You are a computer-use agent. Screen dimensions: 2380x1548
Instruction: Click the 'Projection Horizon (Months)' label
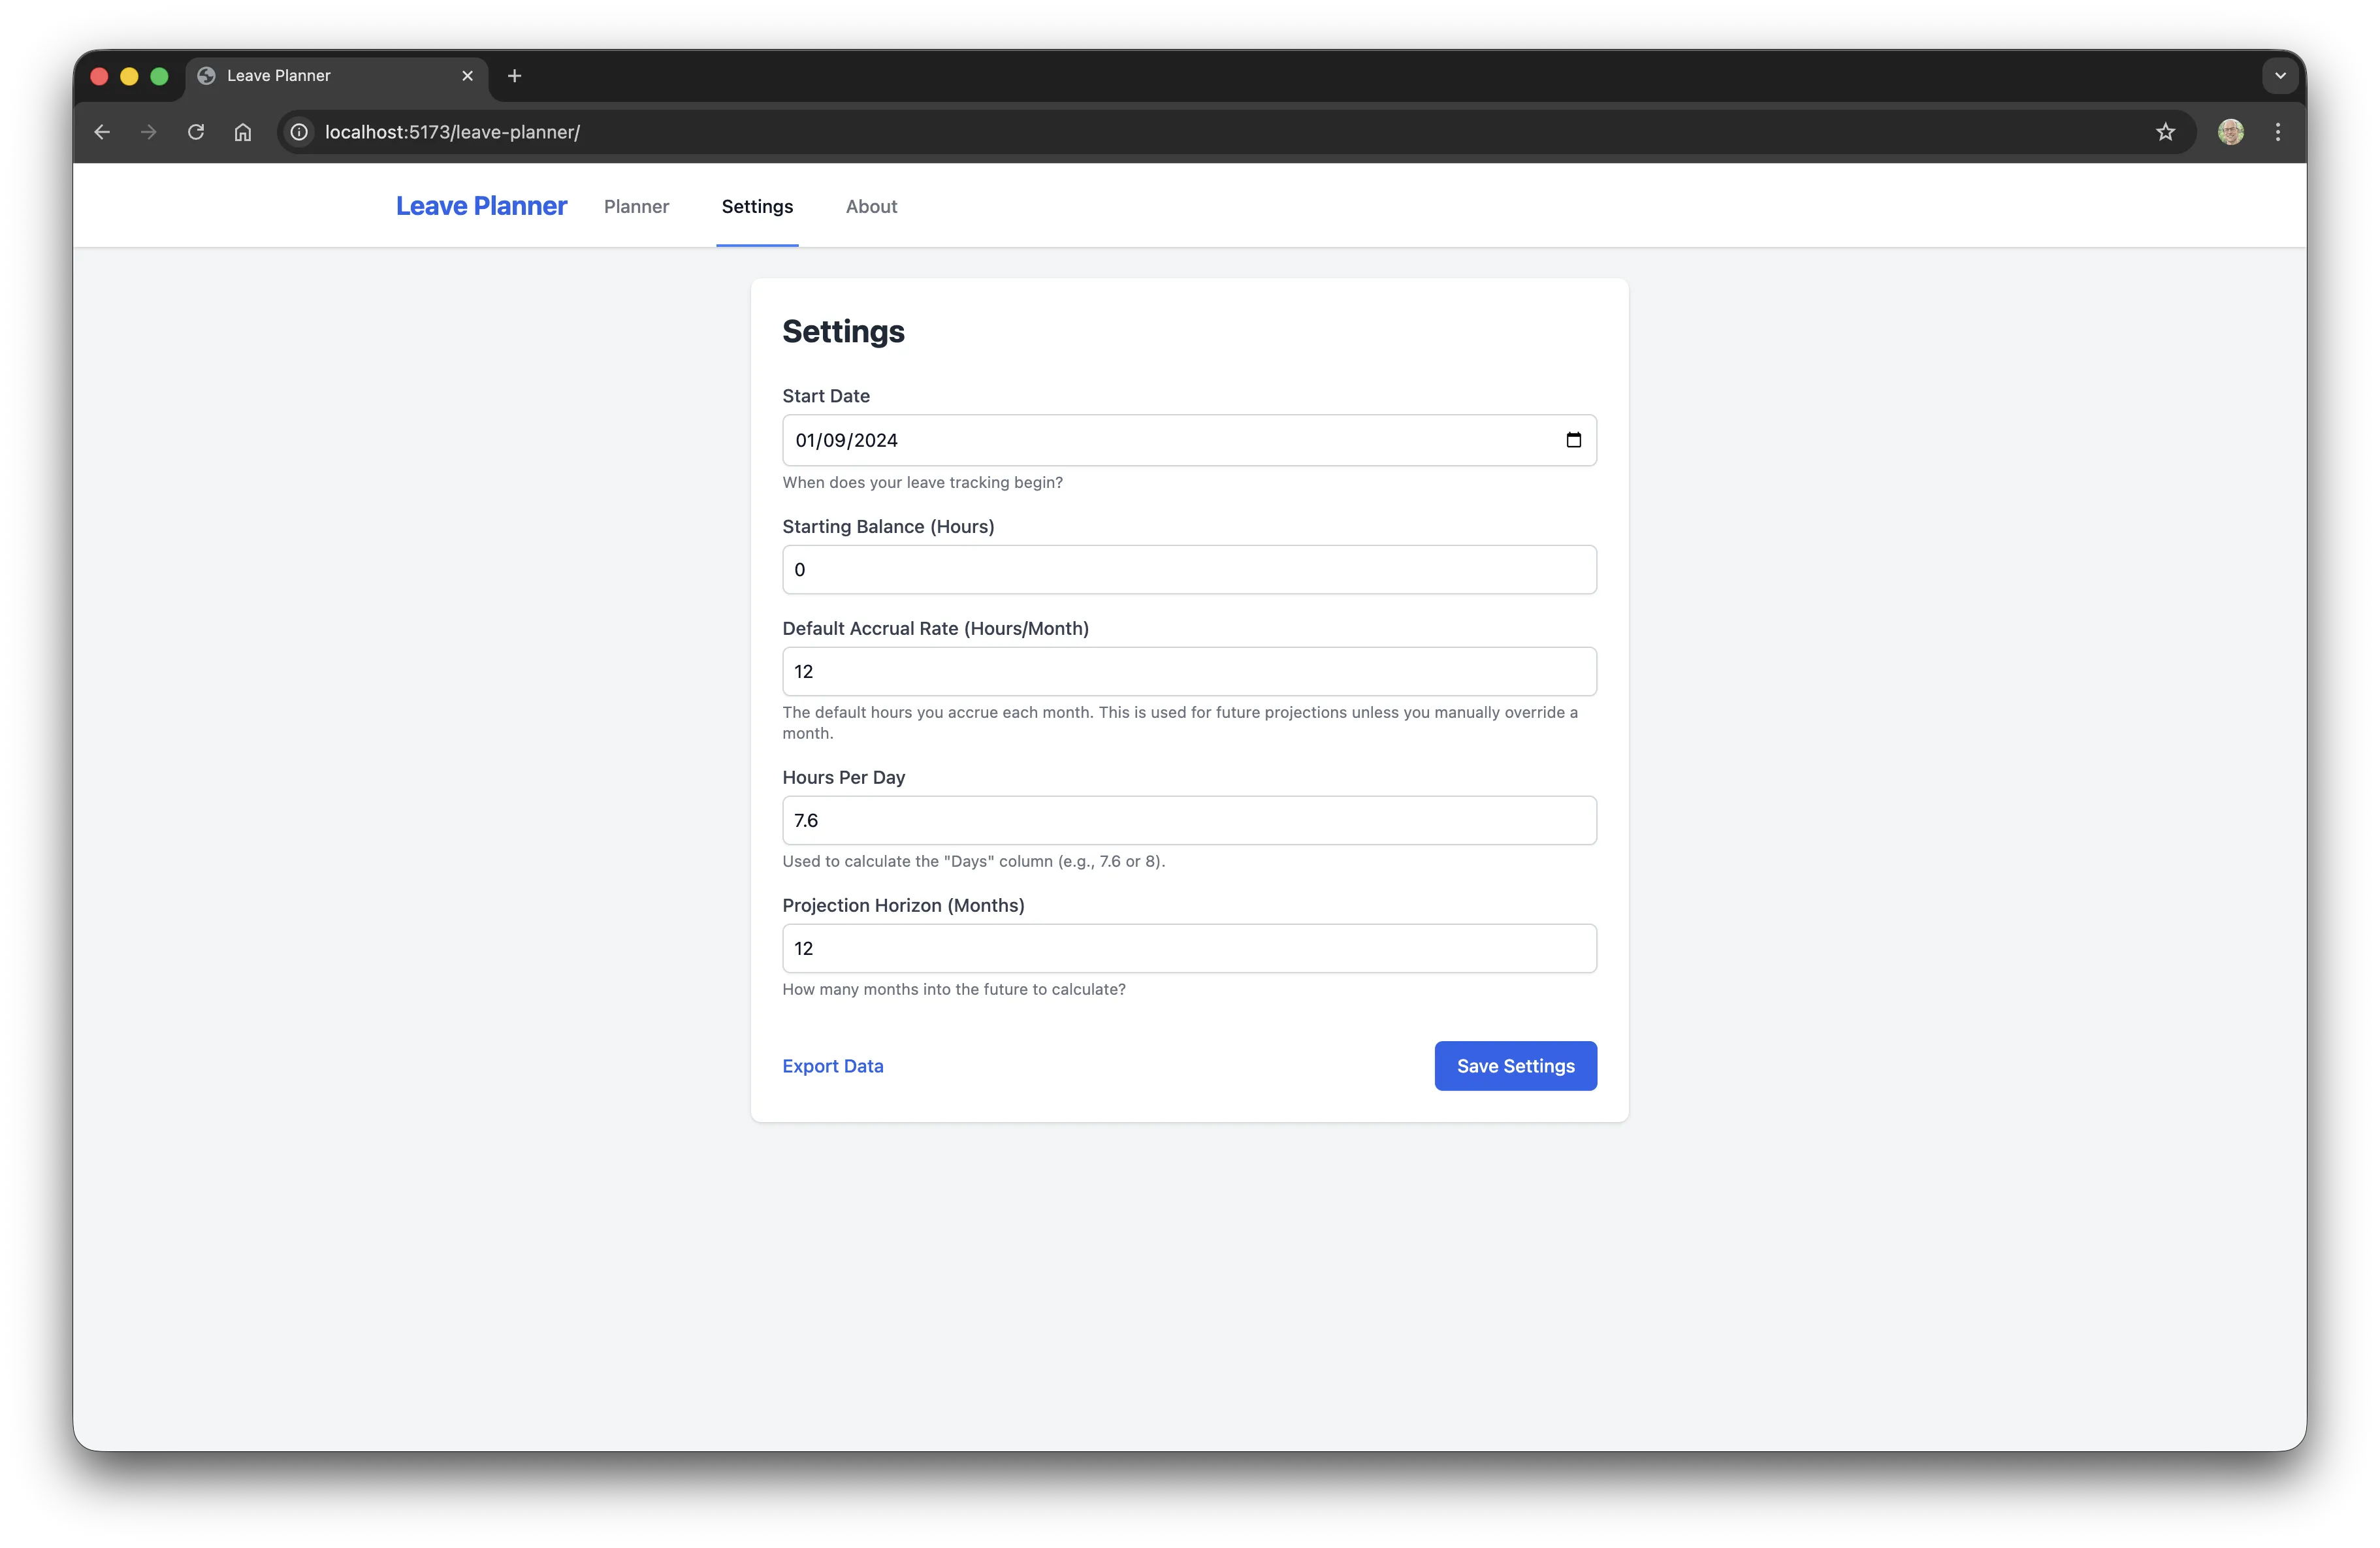[903, 905]
